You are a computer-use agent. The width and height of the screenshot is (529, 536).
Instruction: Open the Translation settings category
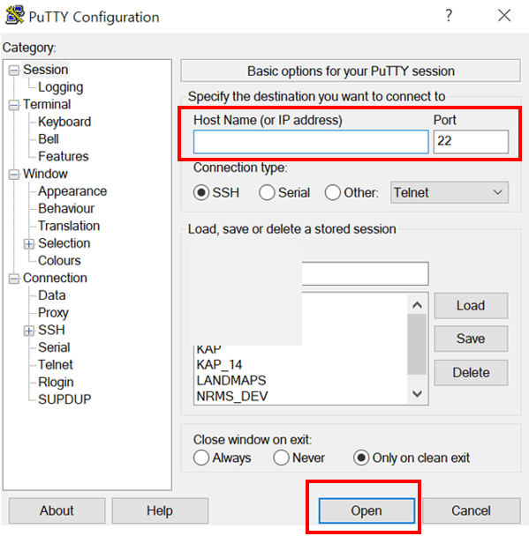[69, 226]
